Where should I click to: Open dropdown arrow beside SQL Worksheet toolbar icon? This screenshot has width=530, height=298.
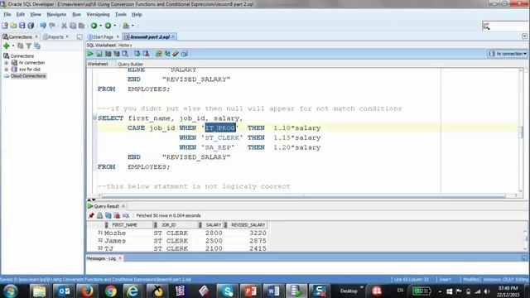click(x=132, y=26)
